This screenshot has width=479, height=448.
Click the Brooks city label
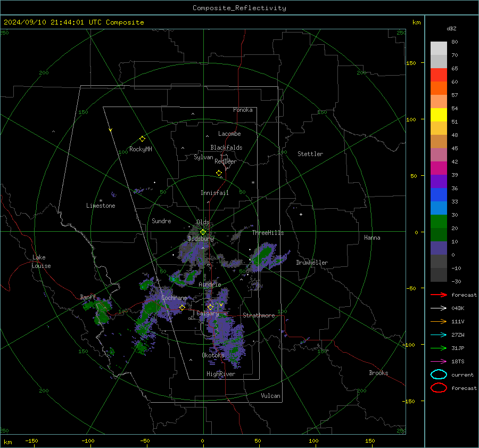point(378,373)
